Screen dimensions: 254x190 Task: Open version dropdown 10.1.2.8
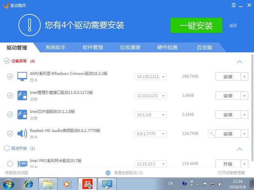pyautogui.click(x=151, y=115)
